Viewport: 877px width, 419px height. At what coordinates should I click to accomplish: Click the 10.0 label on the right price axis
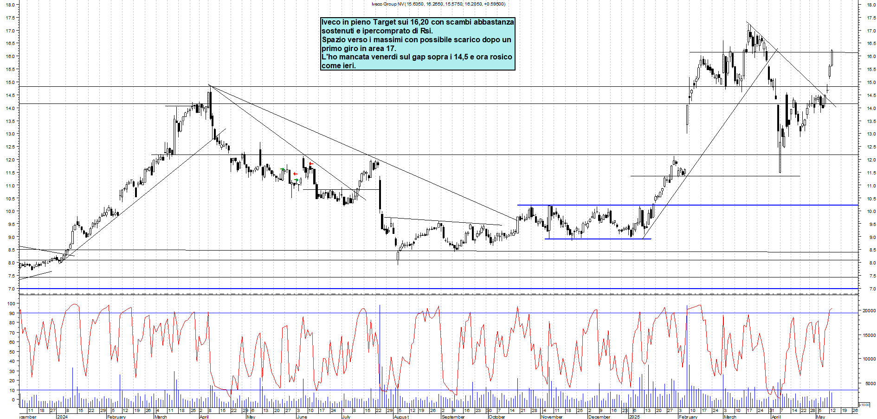point(871,212)
